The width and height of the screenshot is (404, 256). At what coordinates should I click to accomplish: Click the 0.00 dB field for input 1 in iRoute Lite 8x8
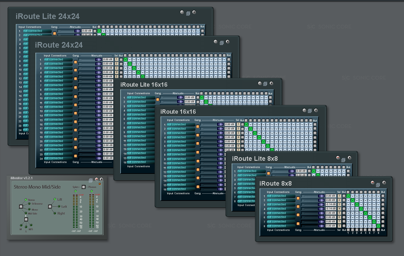(301, 171)
